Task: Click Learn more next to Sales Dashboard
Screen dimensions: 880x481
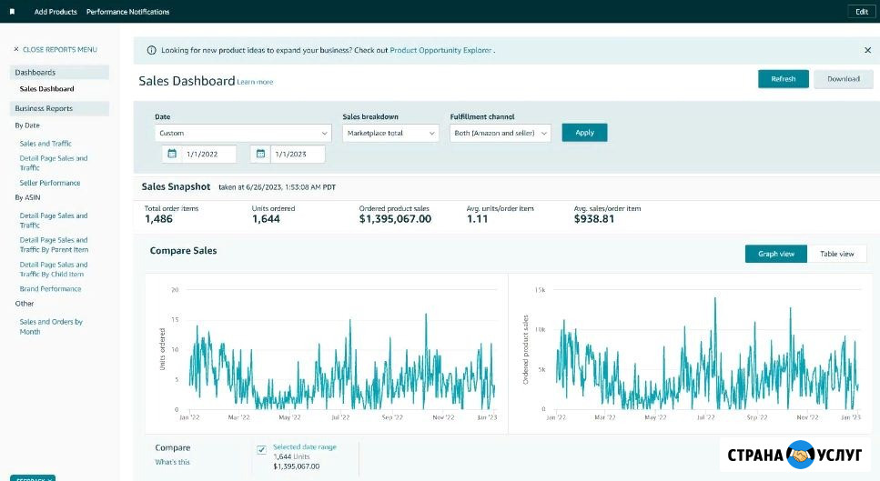Action: pos(256,82)
